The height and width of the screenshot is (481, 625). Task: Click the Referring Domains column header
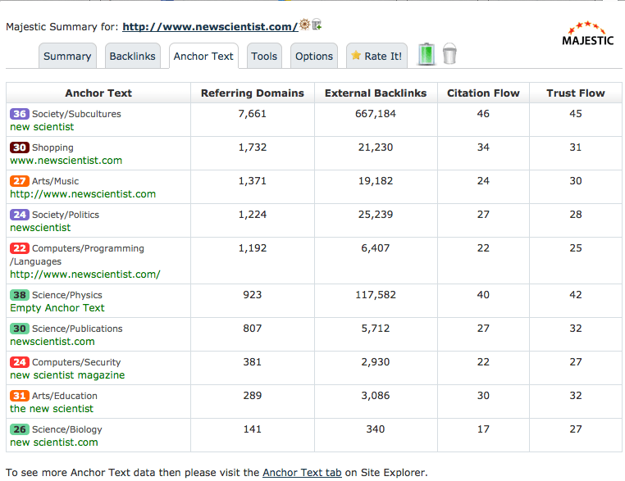253,93
